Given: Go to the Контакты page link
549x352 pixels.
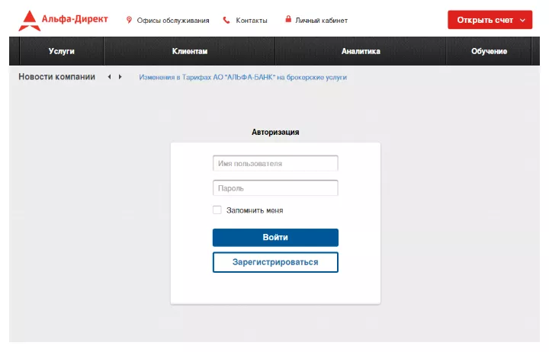Looking at the screenshot, I should tap(252, 21).
